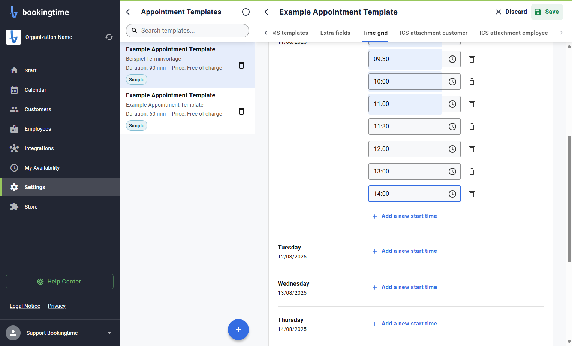The width and height of the screenshot is (572, 346).
Task: Open the Integrations sidebar item
Action: 60,148
